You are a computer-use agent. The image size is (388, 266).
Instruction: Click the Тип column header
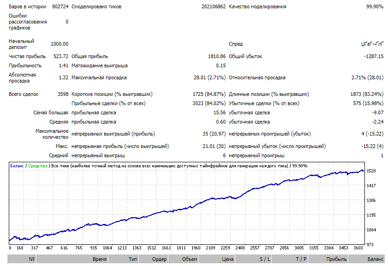click(123, 259)
